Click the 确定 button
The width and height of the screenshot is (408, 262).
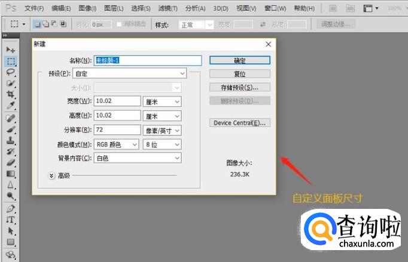click(x=239, y=61)
